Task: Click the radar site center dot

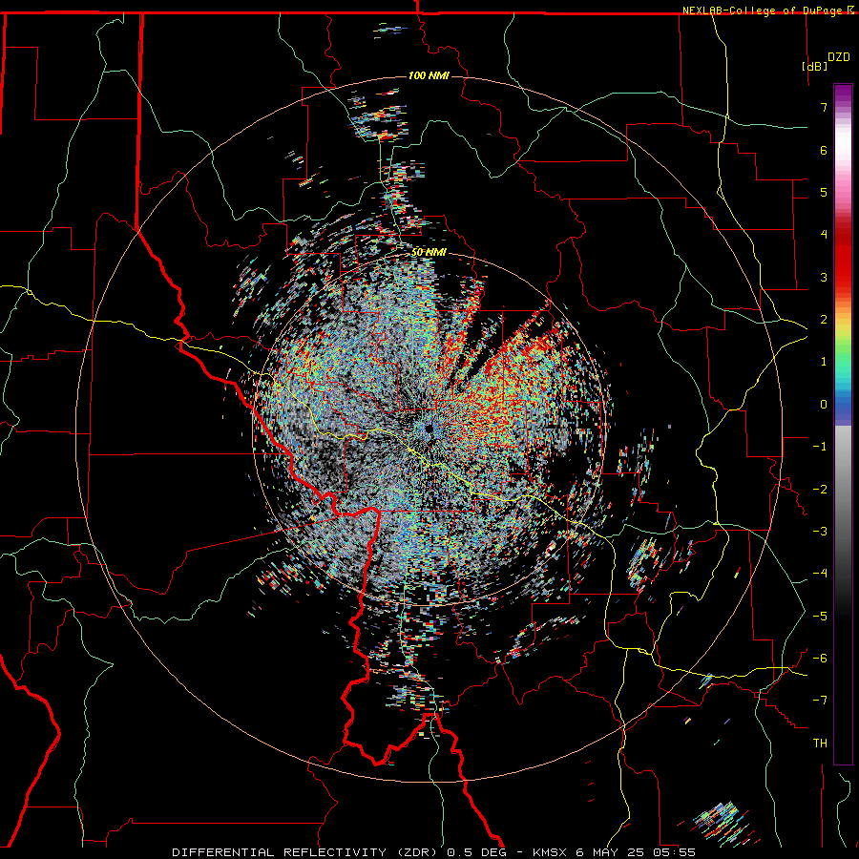Action: 429,429
